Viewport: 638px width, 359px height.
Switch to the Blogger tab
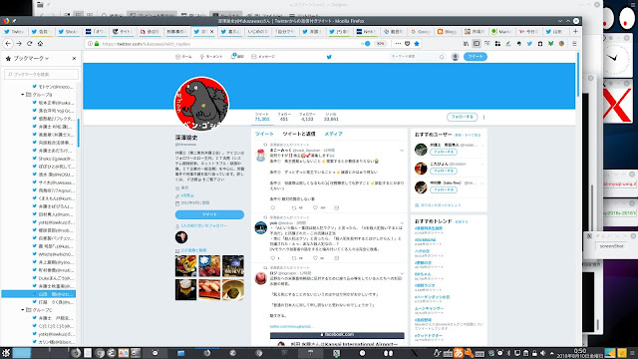click(448, 31)
